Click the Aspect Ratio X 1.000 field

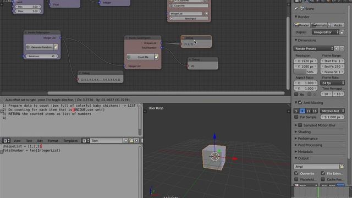306,83
